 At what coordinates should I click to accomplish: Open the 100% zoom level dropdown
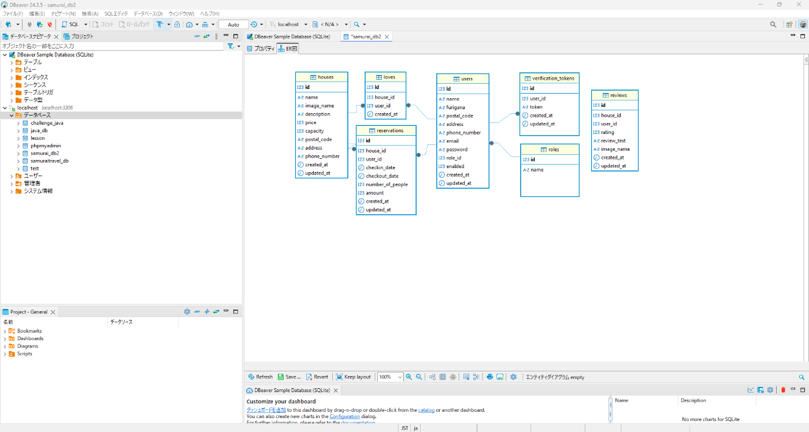399,377
